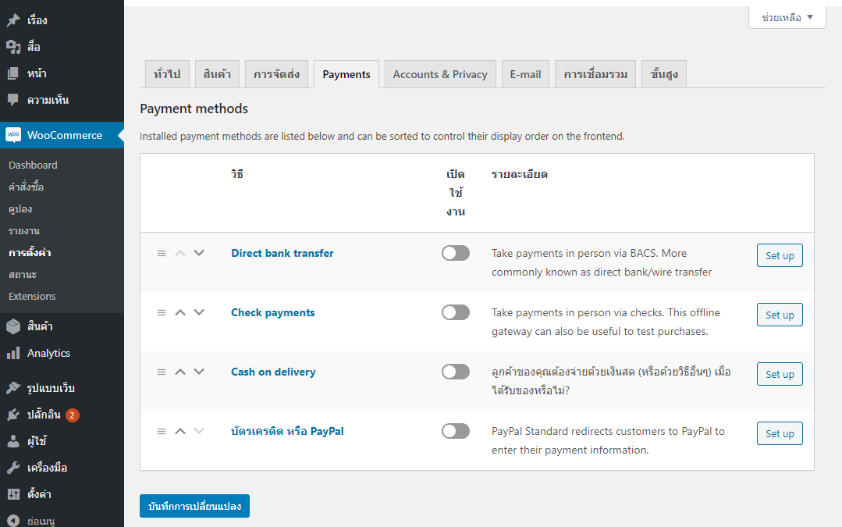Viewport: 842px width, 527px height.
Task: Click the comment bubble icon beside ความเห็น
Action: [13, 100]
